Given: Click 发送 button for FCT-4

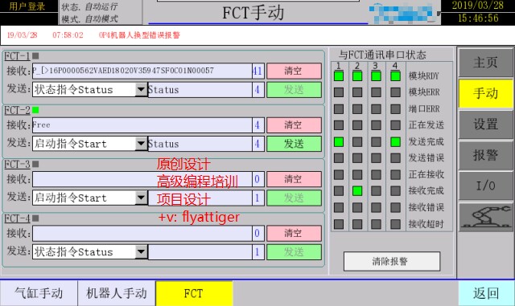Looking at the screenshot, I should tap(294, 252).
